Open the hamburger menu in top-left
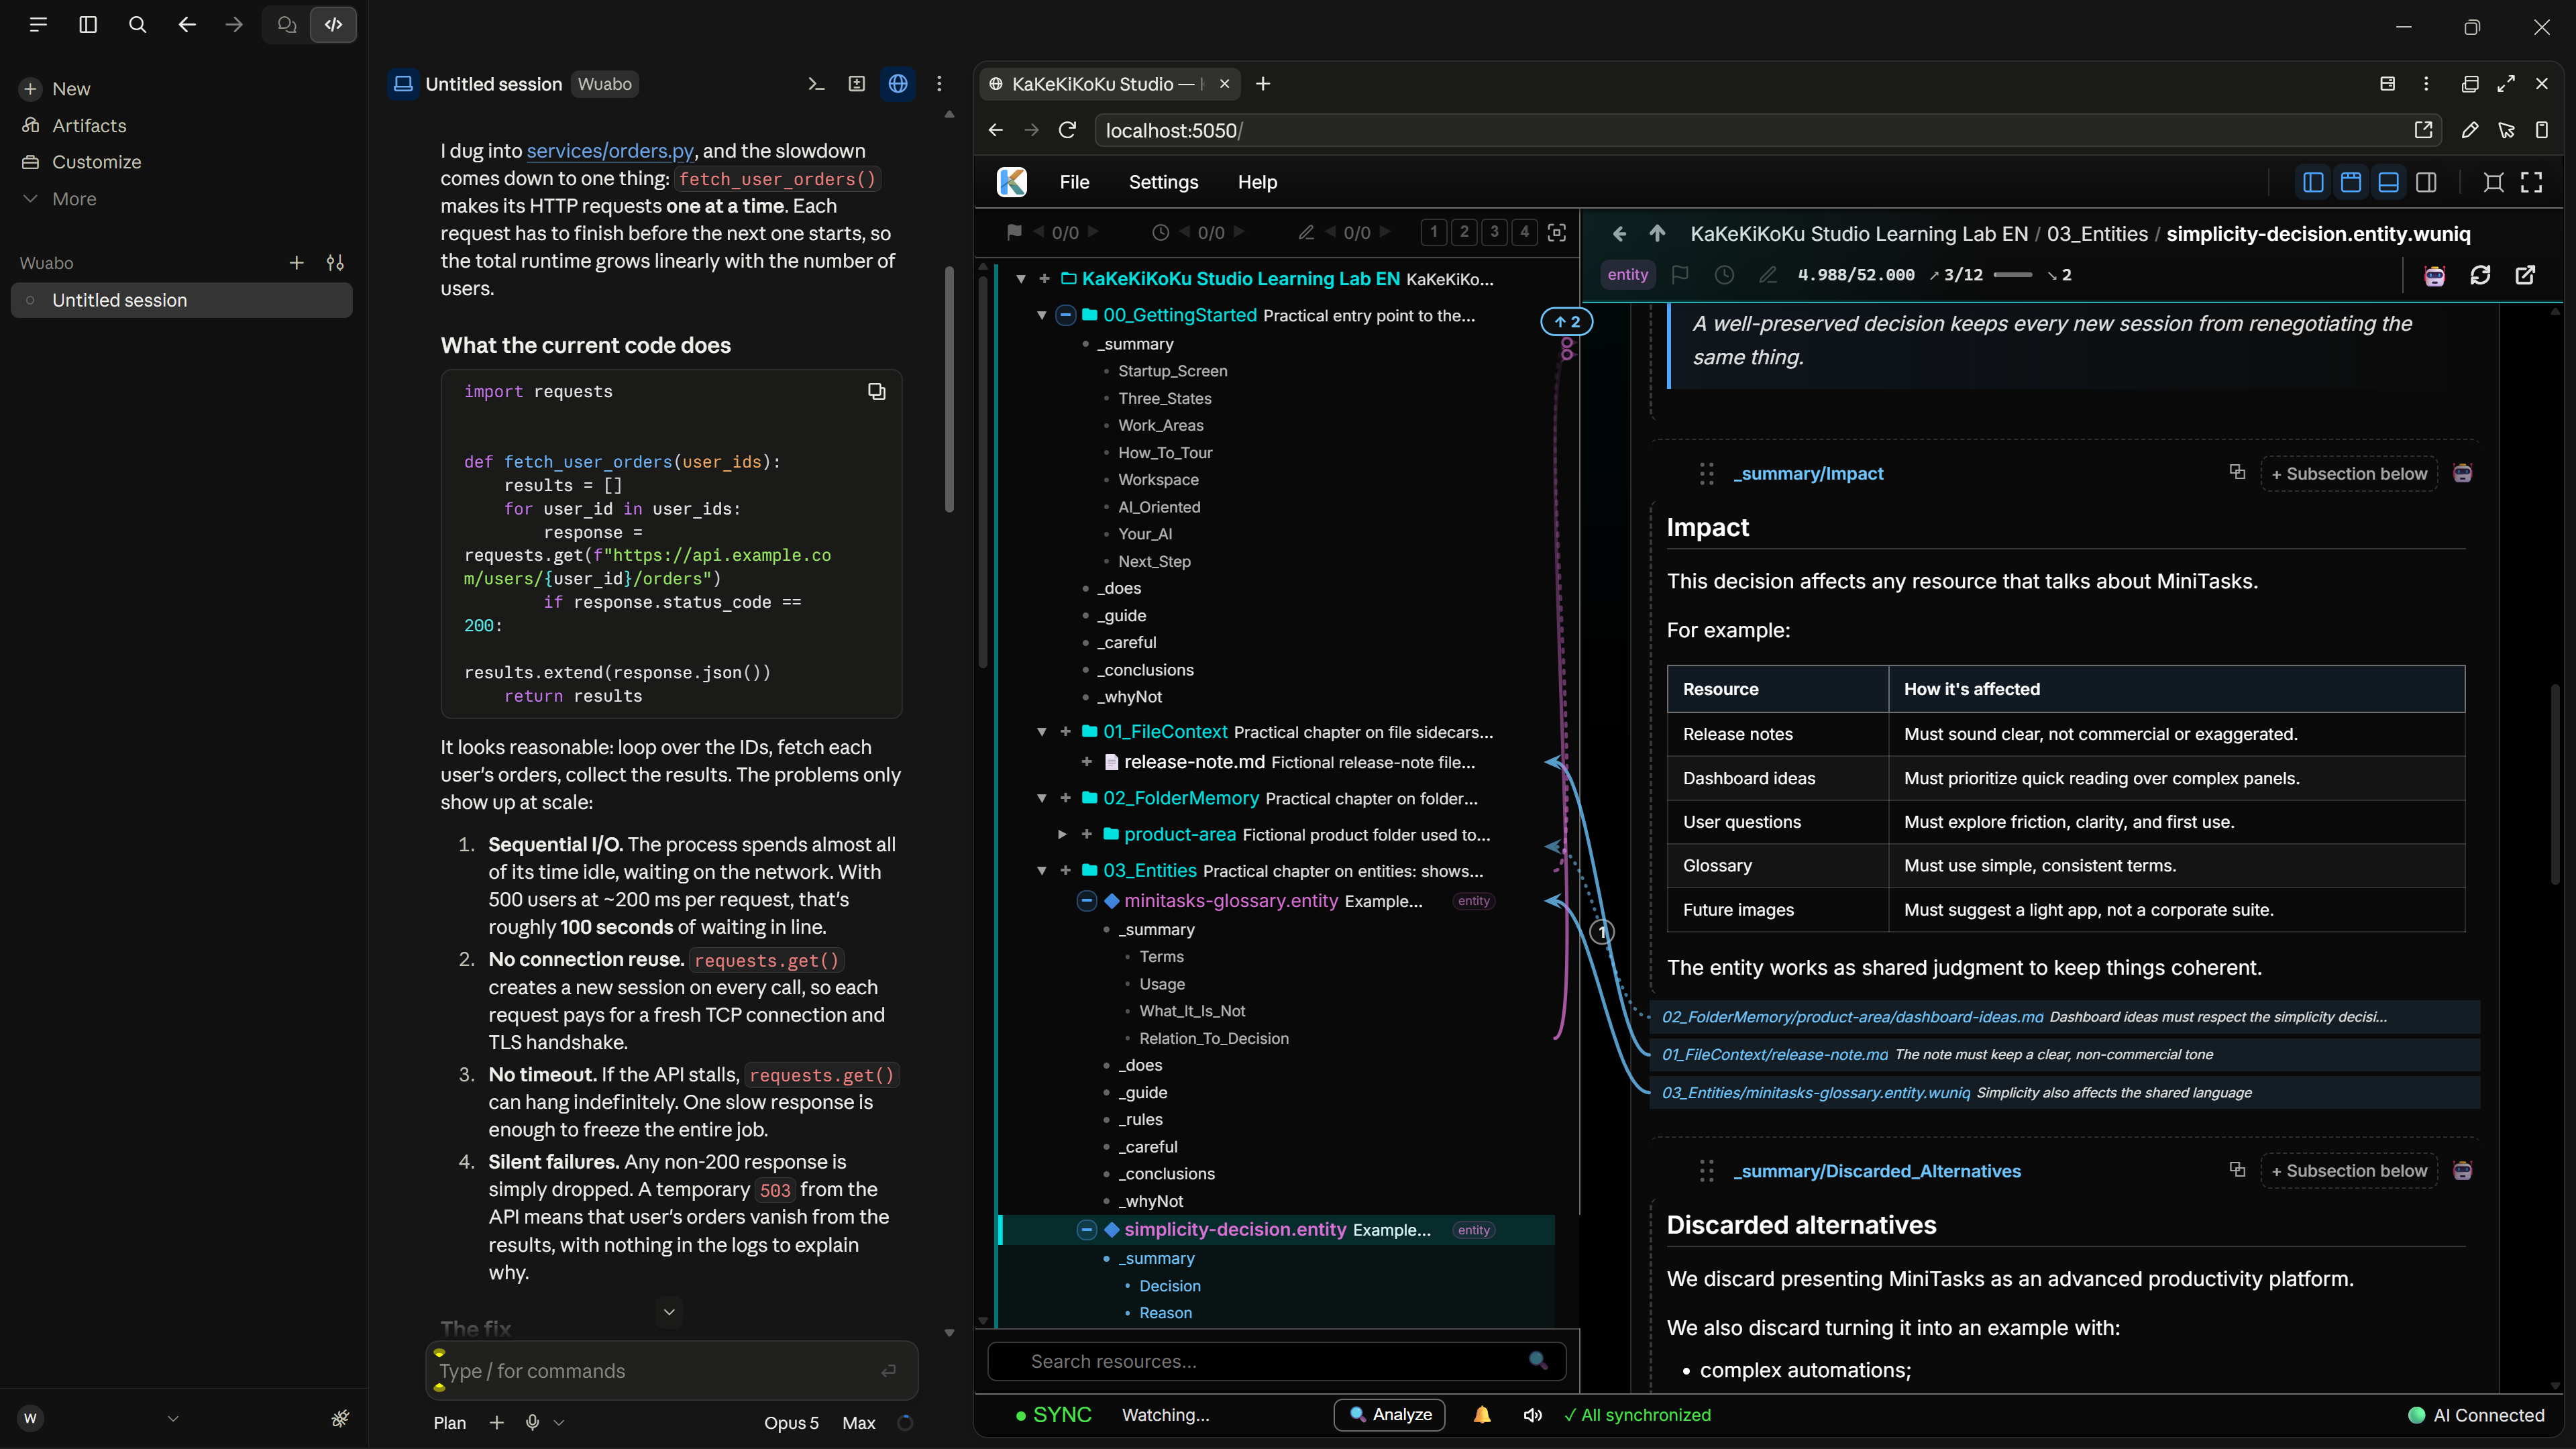2576x1449 pixels. [x=38, y=25]
